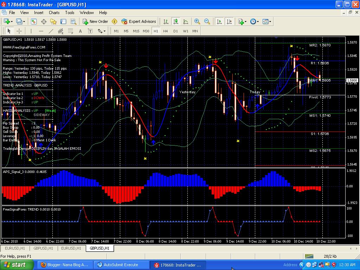Toggle the Auto Scroll chart button

coord(219,21)
